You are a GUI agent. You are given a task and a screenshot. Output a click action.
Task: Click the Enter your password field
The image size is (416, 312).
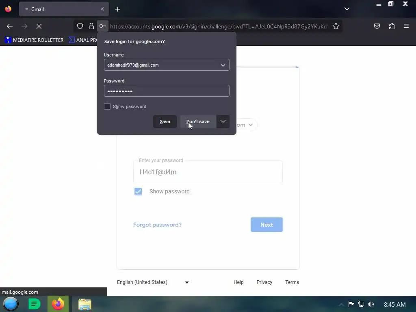(208, 172)
